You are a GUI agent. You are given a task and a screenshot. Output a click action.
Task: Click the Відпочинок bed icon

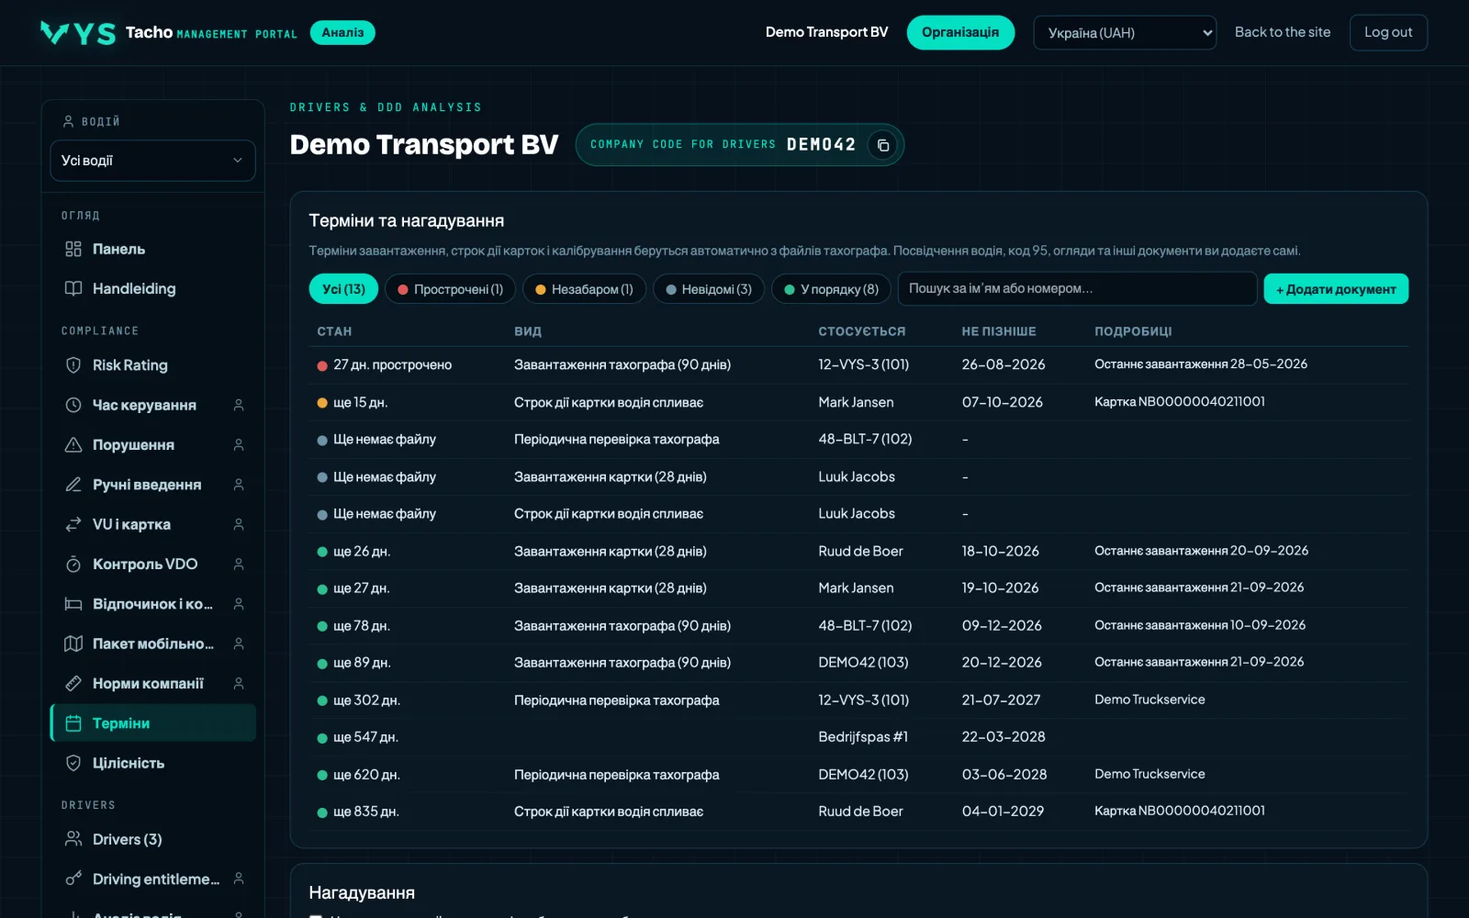click(x=73, y=604)
